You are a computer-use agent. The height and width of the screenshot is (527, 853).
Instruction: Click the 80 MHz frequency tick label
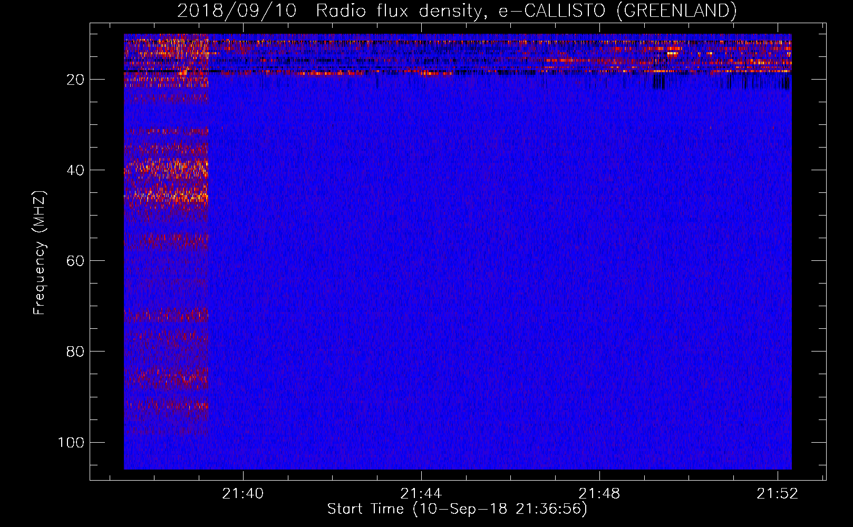tap(75, 352)
